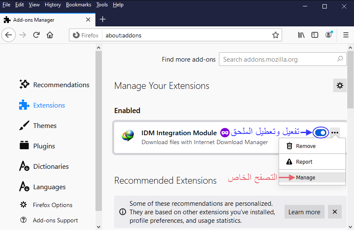Go back using the back arrow button
The width and height of the screenshot is (354, 230).
[9, 35]
